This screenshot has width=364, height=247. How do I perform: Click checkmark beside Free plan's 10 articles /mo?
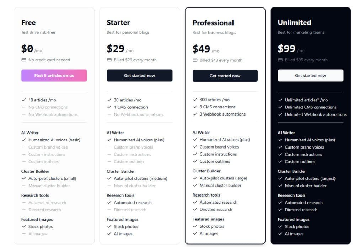coord(24,100)
